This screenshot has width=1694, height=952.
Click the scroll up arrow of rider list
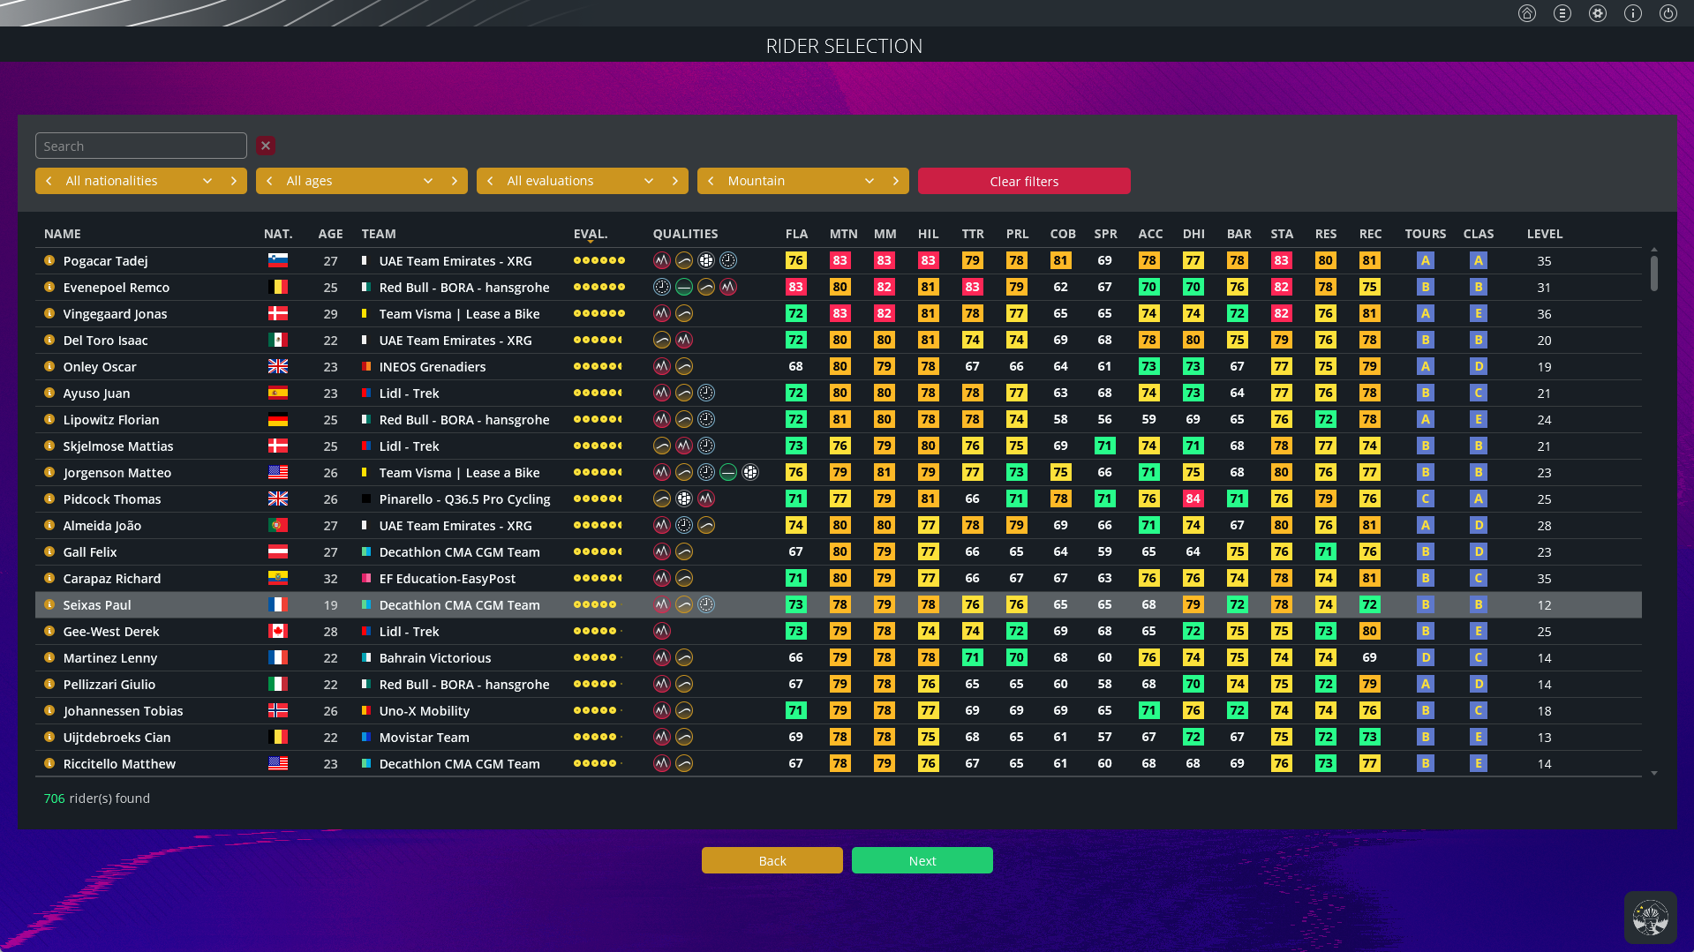point(1653,250)
